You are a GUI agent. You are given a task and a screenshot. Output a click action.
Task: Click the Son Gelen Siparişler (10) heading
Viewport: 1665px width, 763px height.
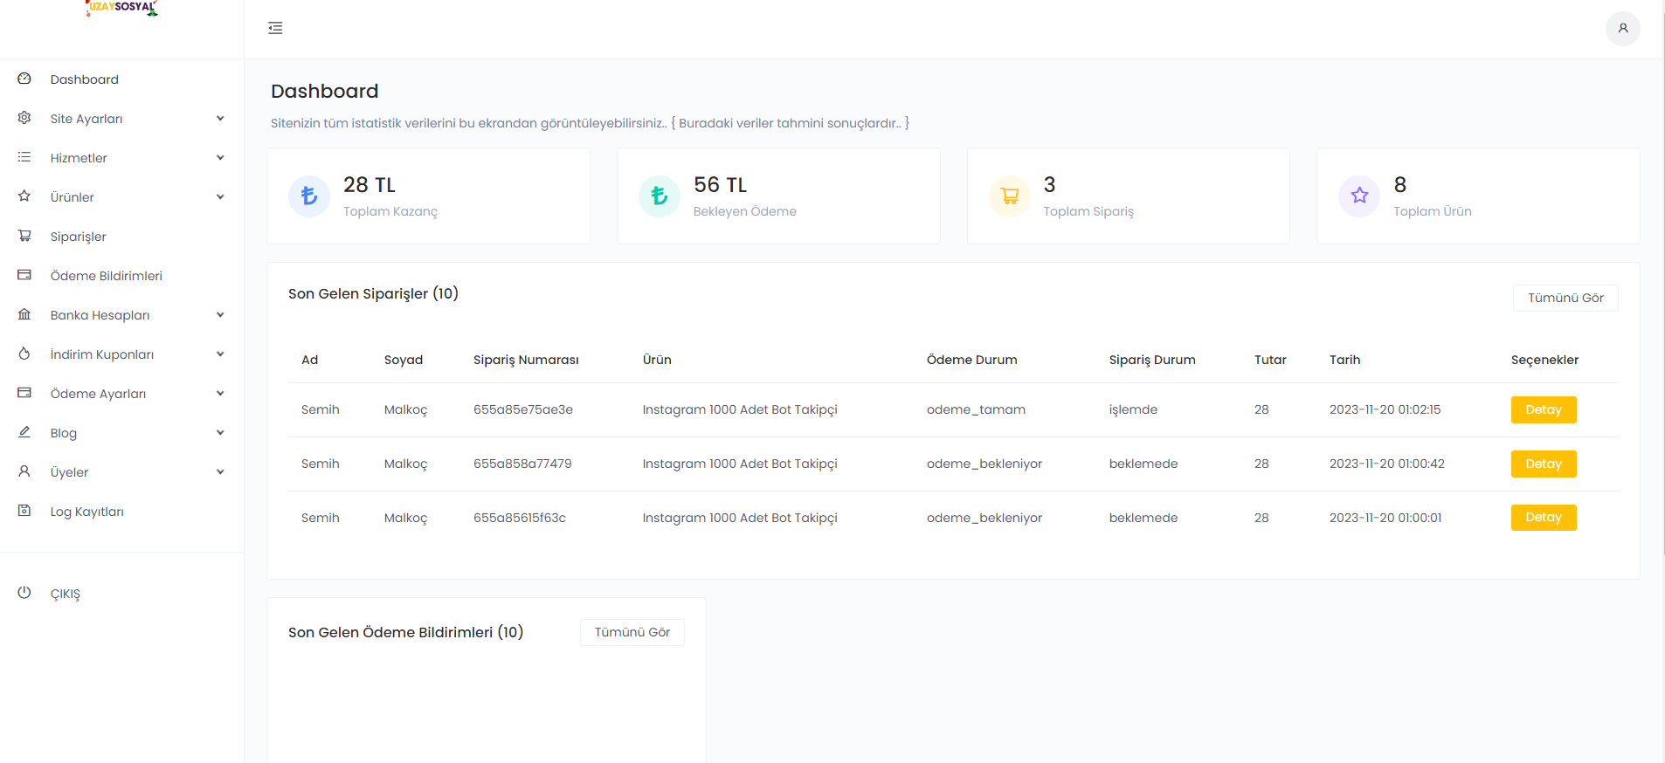[x=373, y=293]
